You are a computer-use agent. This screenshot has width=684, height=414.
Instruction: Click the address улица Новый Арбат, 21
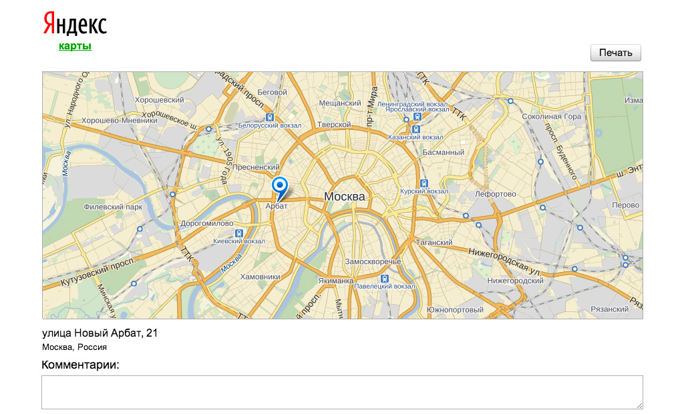click(100, 333)
